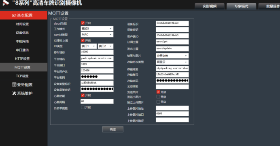Click the 心跳间隔 field with 60
Image resolution: width=280 pixels, height=146 pixels.
(x=97, y=101)
